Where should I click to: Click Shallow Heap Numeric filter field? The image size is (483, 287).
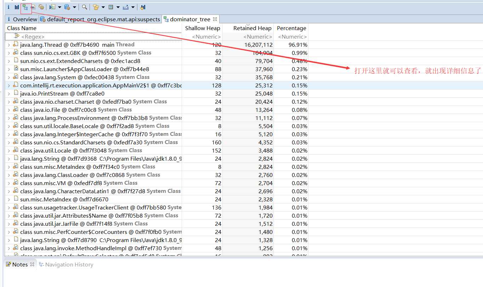point(202,36)
